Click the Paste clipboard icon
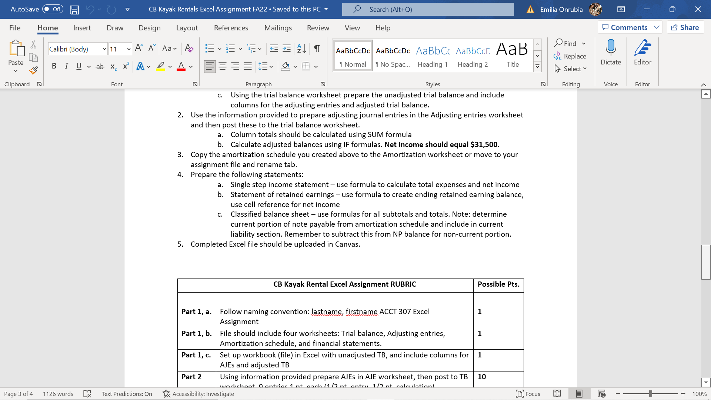 [16, 49]
